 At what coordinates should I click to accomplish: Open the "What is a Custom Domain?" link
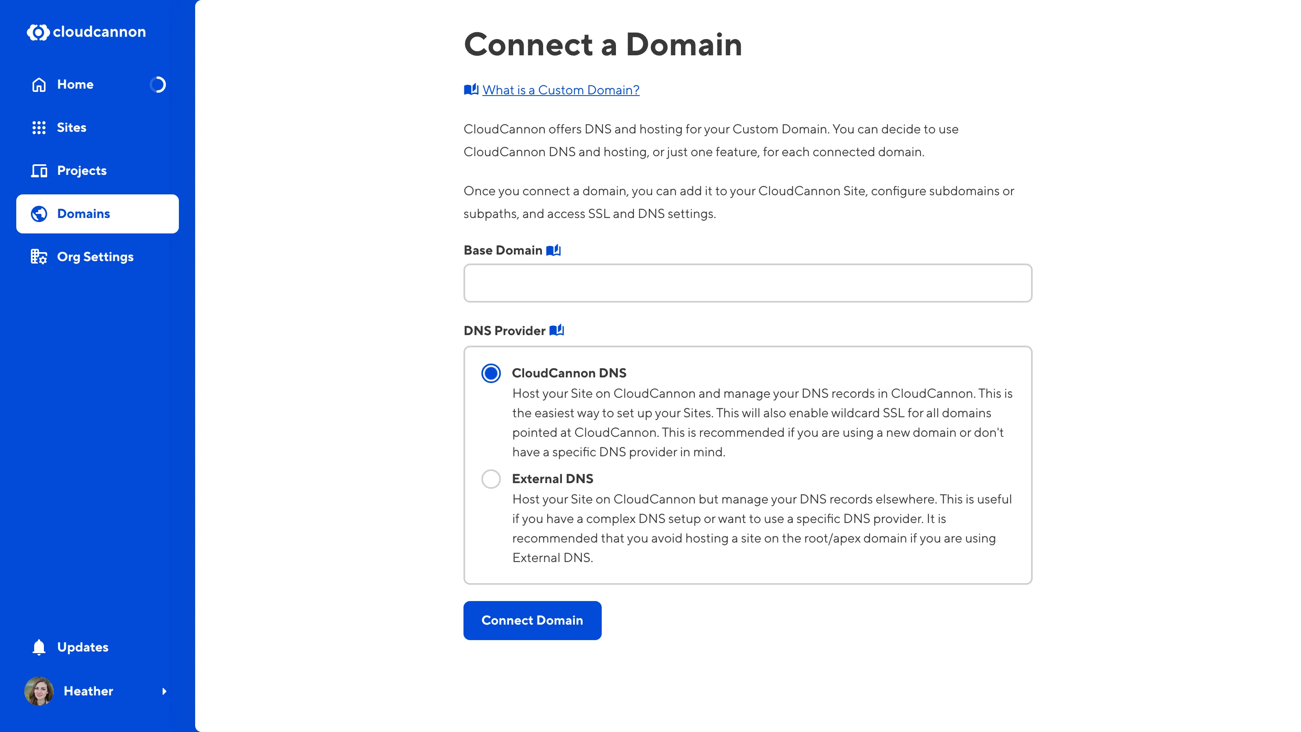(560, 90)
